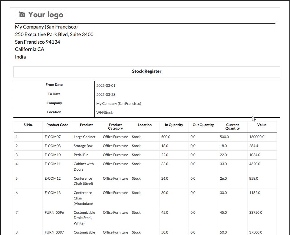Image resolution: width=290 pixels, height=235 pixels.
Task: Click the Current Quantity column header
Action: click(232, 127)
